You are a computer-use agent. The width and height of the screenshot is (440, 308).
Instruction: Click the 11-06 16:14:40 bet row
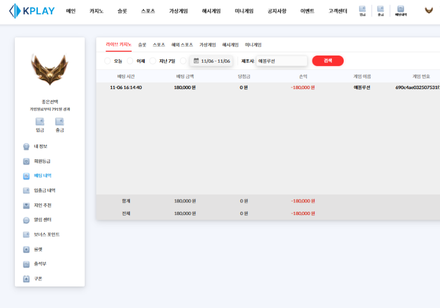click(x=125, y=87)
